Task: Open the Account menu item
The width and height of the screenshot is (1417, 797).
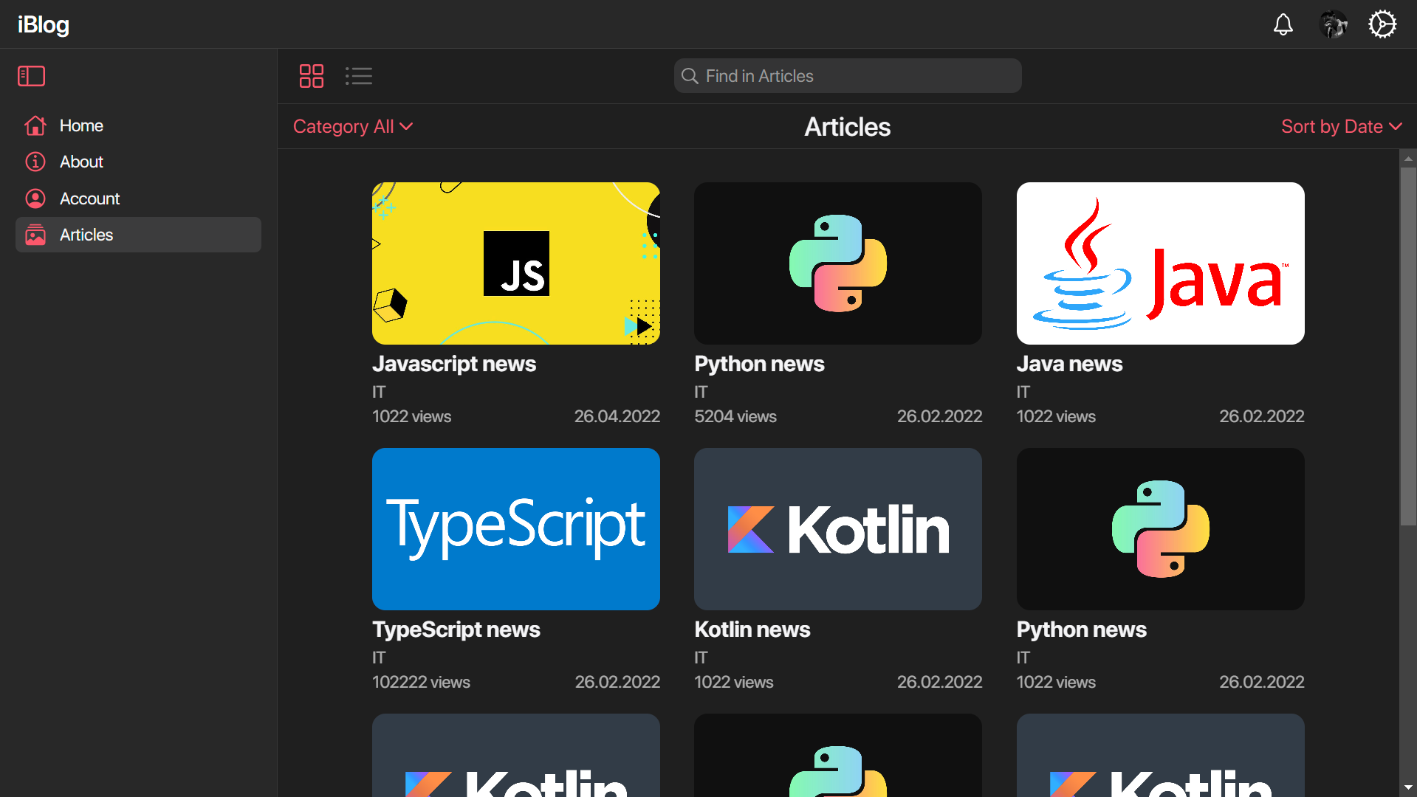Action: click(138, 199)
